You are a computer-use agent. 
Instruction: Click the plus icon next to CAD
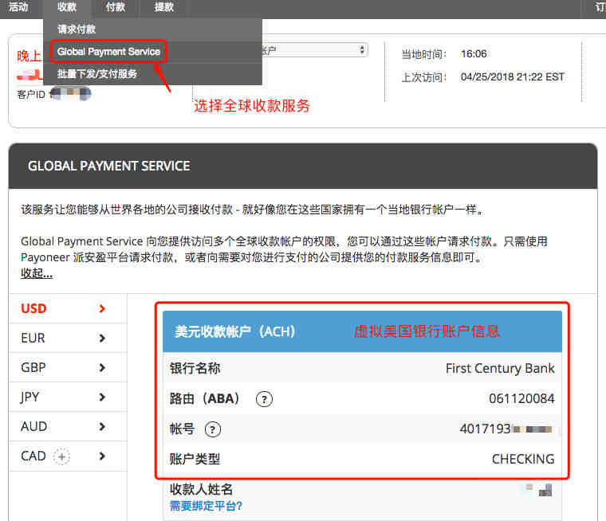pos(61,456)
